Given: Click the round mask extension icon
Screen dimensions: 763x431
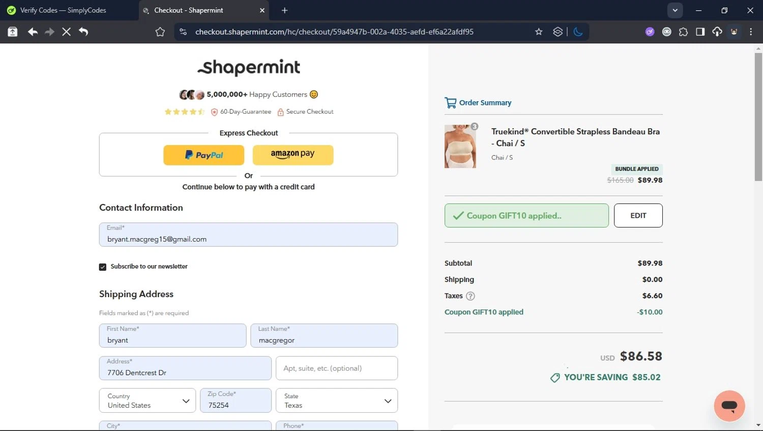Looking at the screenshot, I should click(666, 32).
